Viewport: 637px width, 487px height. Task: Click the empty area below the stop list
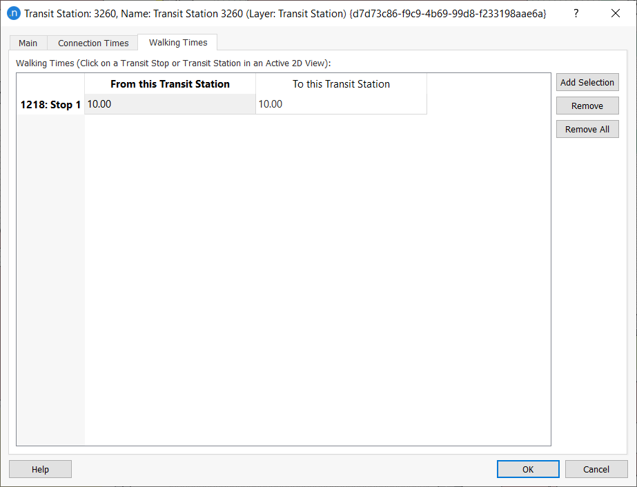pos(276,276)
